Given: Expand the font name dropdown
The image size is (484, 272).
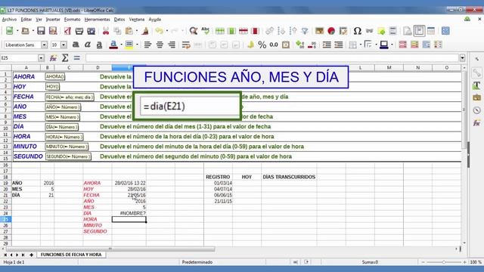Looking at the screenshot, I should (x=44, y=45).
